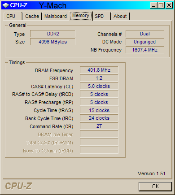
Task: Select the Command Rate 2T field
Action: click(x=99, y=126)
